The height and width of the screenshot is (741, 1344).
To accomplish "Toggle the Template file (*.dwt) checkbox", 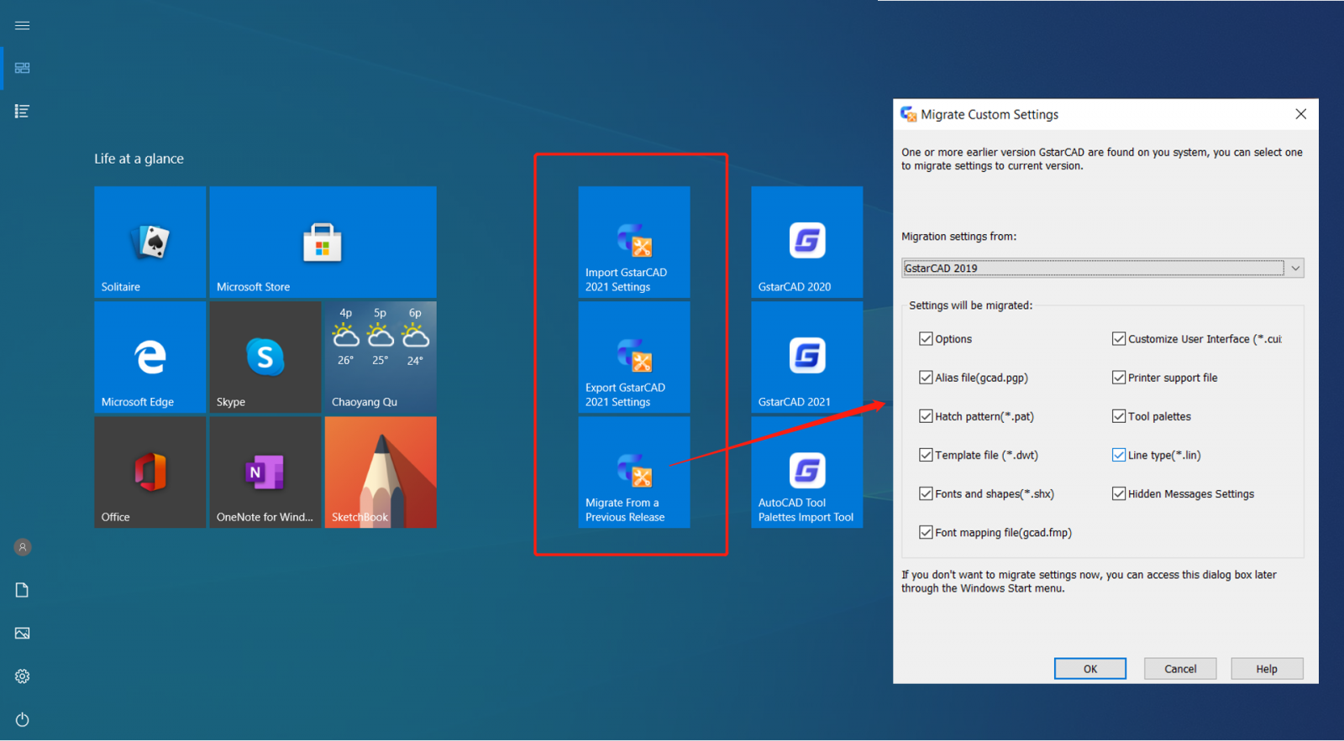I will click(926, 455).
